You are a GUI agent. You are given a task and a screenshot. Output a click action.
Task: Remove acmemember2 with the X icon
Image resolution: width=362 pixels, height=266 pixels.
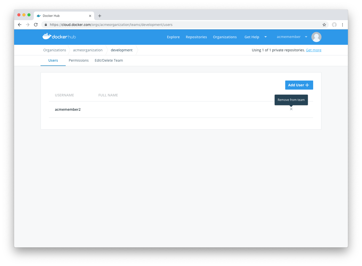pyautogui.click(x=291, y=109)
